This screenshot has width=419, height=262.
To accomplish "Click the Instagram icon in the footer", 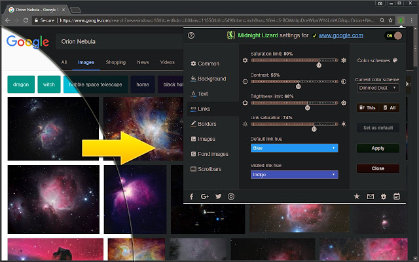I will click(x=231, y=196).
